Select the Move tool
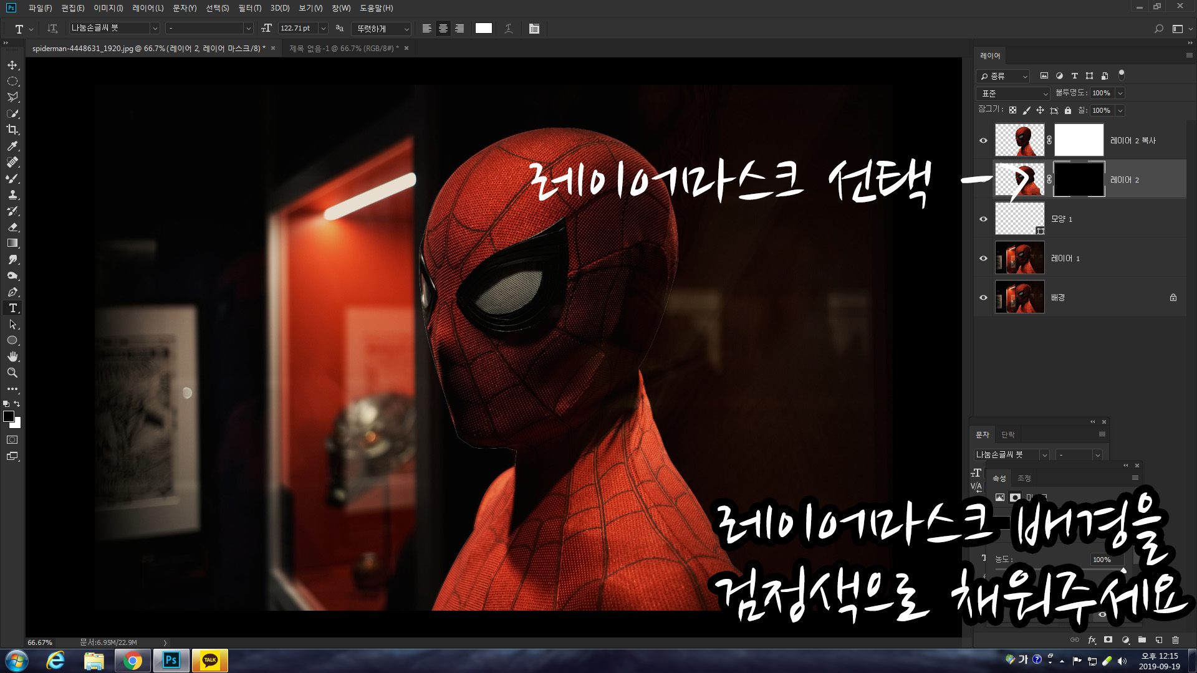 (12, 65)
